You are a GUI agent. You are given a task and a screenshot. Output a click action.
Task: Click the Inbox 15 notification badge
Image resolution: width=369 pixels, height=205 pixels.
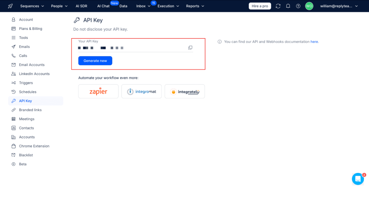[154, 3]
